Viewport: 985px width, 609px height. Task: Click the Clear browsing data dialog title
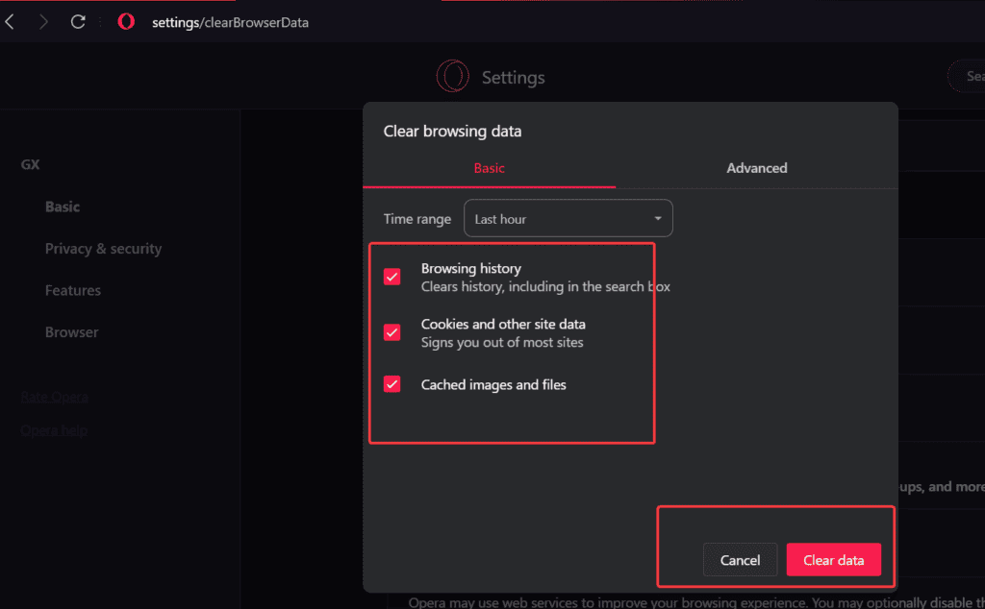point(452,131)
